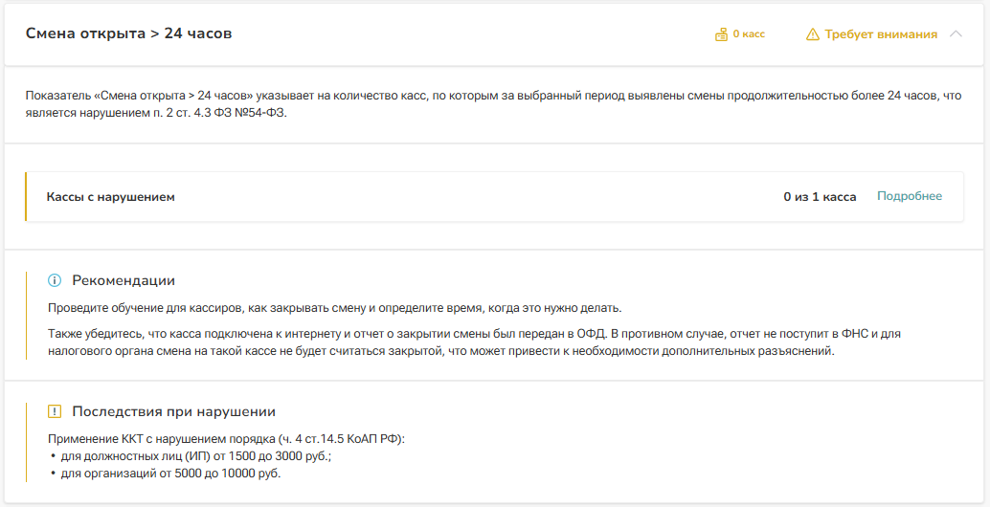
Task: Click the Последствия при нарушении heading
Action: 173,411
